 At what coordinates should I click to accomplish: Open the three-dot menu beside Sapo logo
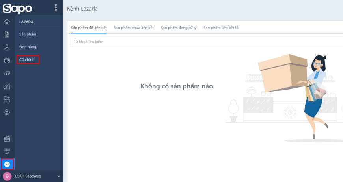click(x=56, y=7)
